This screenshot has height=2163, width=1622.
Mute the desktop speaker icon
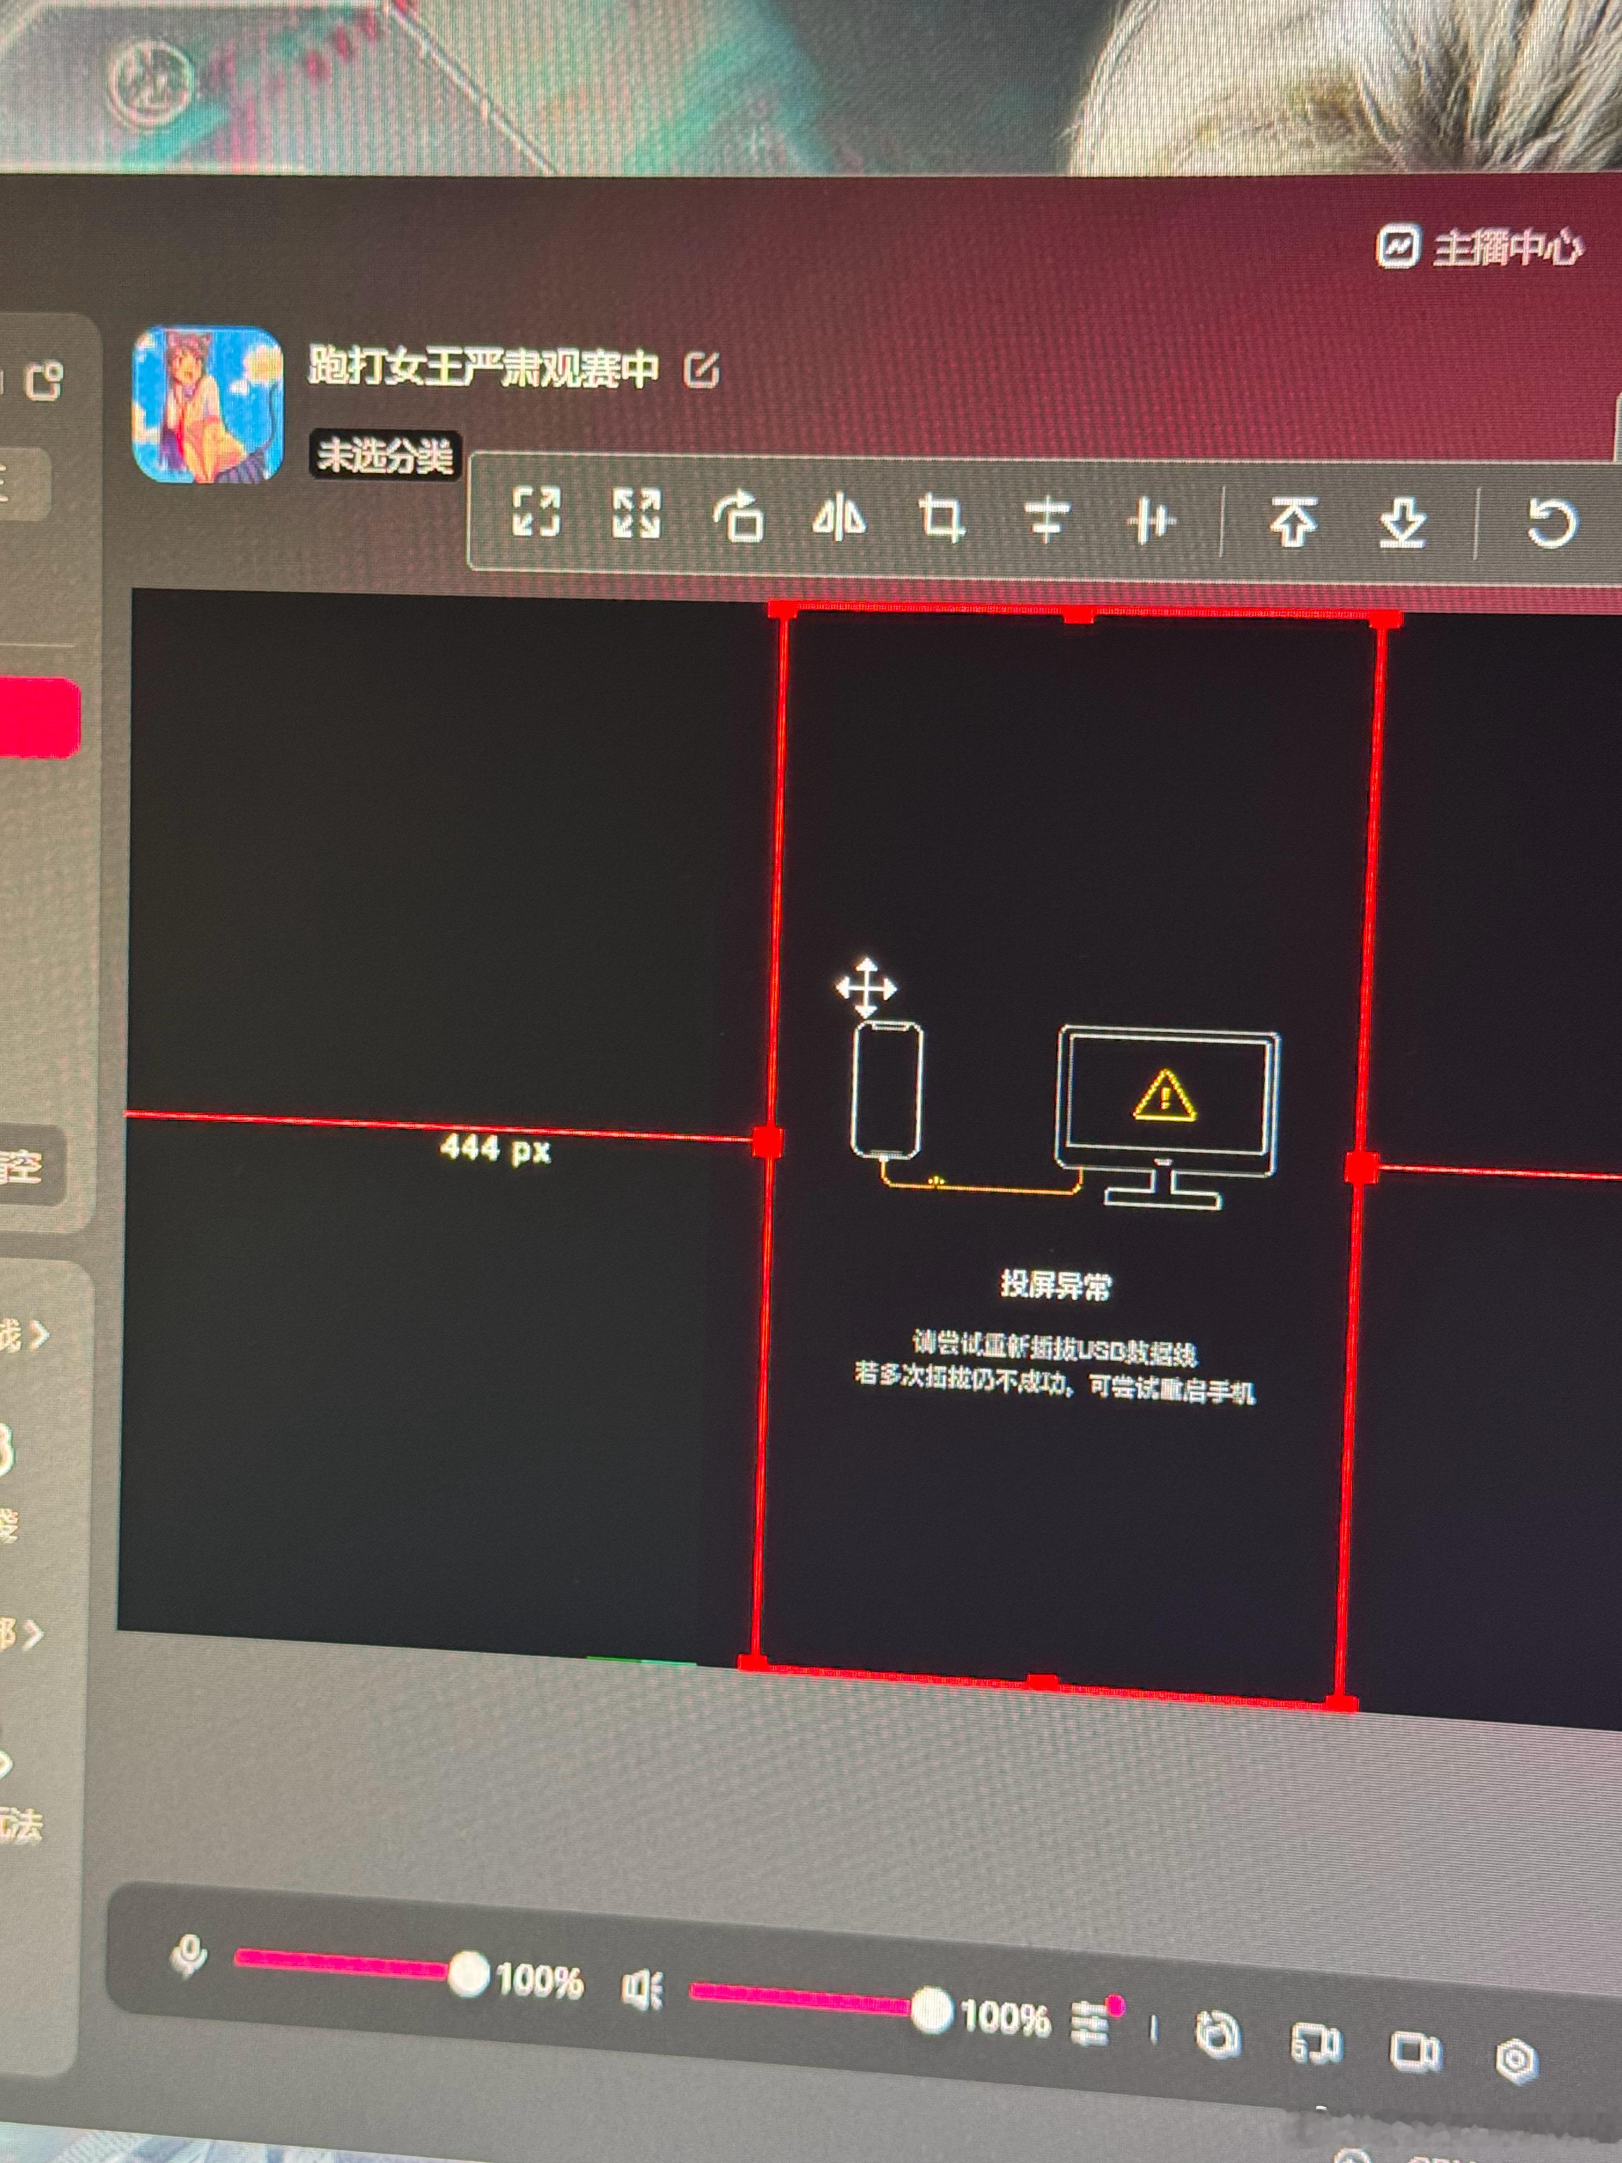pos(643,1991)
